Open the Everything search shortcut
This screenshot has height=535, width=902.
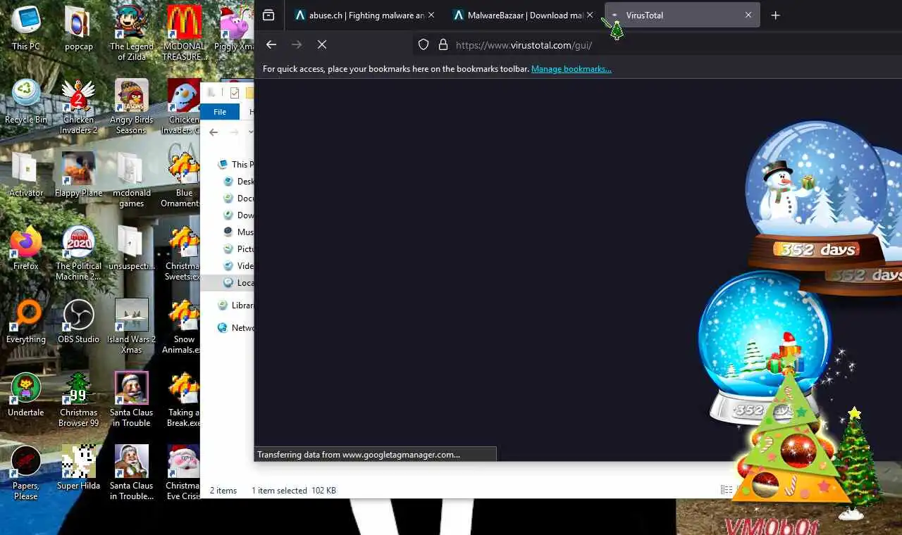[x=26, y=321]
